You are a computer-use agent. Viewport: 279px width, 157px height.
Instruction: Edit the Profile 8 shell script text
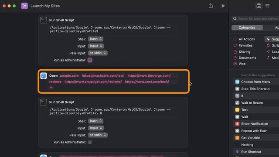tap(113, 112)
